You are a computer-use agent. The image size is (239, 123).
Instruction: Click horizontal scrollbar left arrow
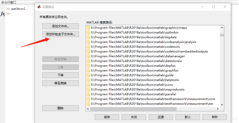(x=88, y=109)
